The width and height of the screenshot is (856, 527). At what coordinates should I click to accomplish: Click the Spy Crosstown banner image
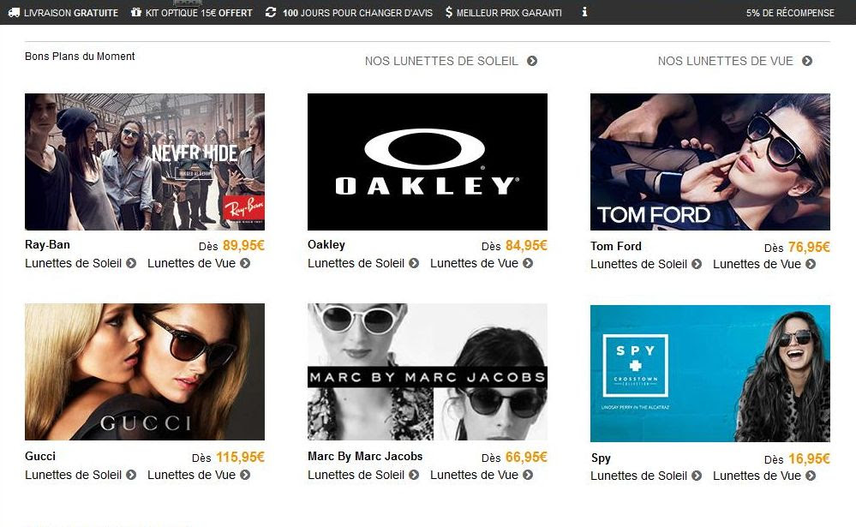click(x=710, y=374)
